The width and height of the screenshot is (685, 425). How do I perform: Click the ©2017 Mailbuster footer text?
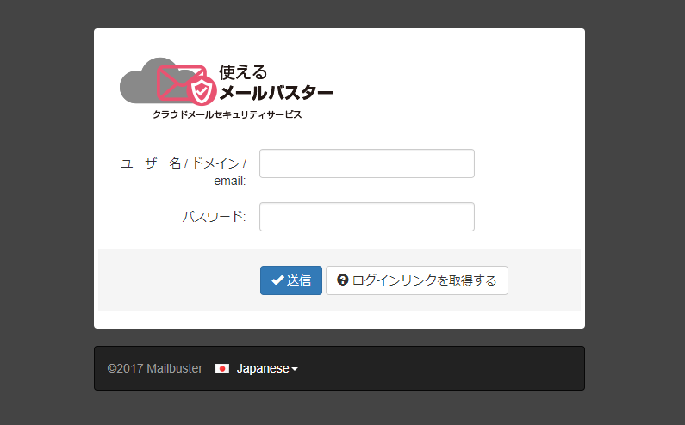pyautogui.click(x=154, y=369)
